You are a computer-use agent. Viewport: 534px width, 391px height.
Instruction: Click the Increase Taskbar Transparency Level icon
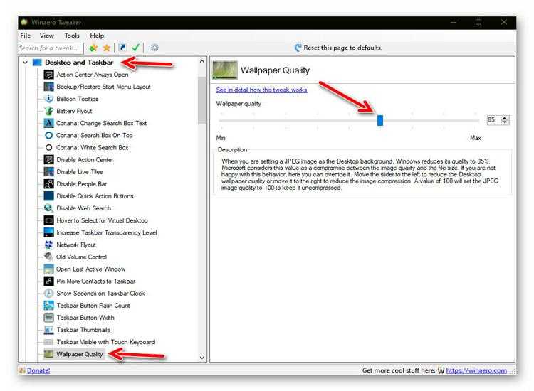[x=48, y=232]
